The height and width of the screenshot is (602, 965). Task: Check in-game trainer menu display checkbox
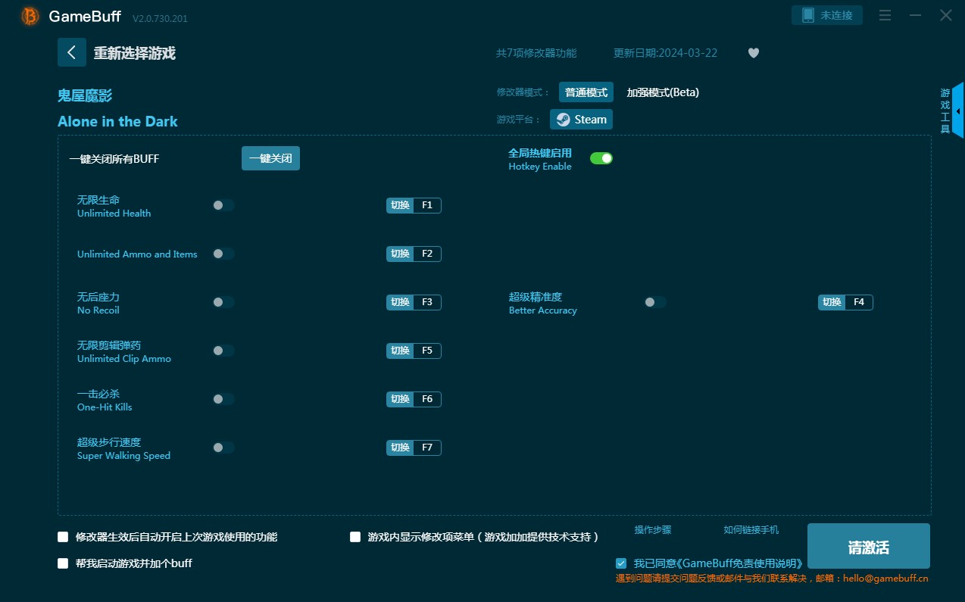(x=355, y=537)
